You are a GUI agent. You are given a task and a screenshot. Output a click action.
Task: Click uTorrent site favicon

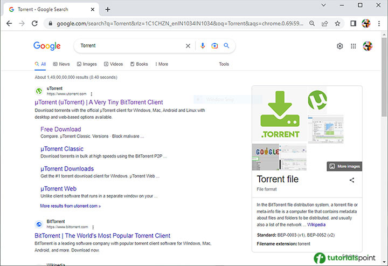39,91
